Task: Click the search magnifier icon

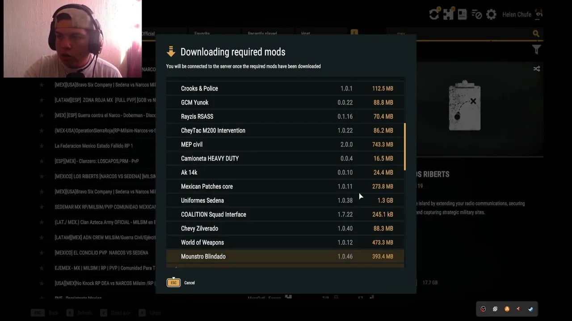Action: pos(536,33)
